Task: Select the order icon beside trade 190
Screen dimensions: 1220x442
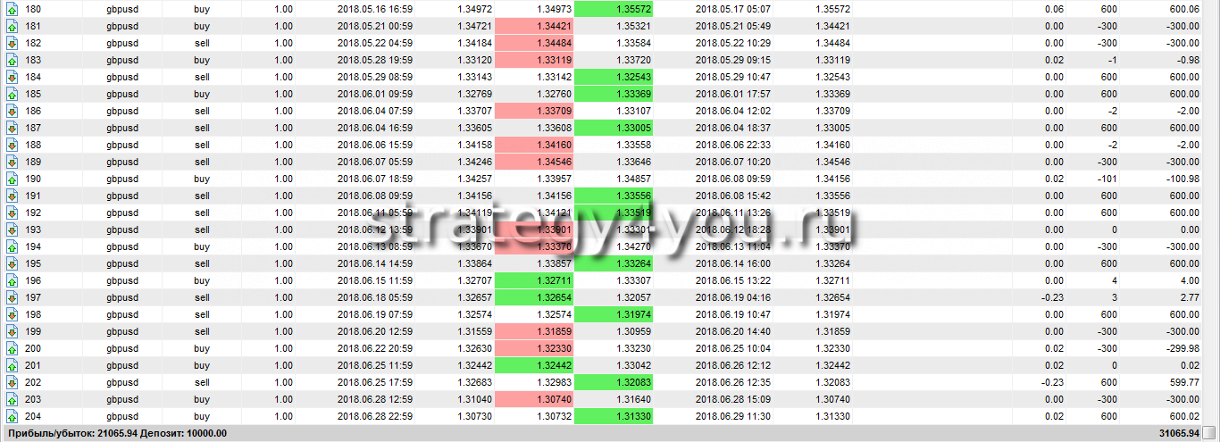Action: point(12,179)
